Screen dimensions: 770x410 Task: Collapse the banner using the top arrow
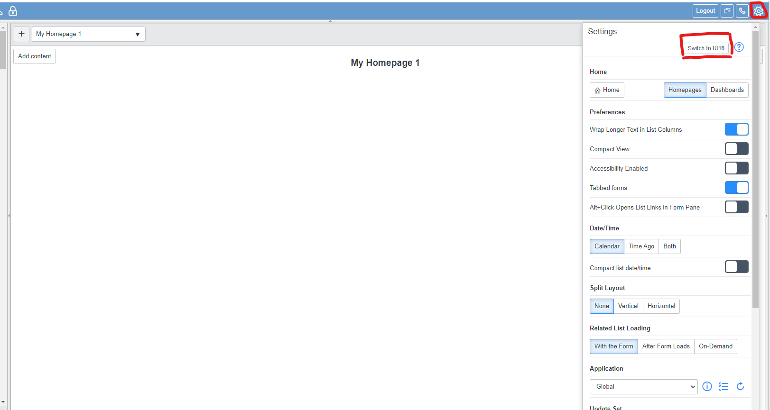coord(330,21)
